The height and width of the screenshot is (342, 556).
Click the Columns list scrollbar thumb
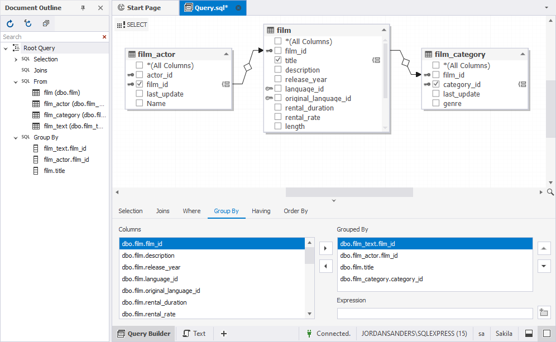[310, 256]
